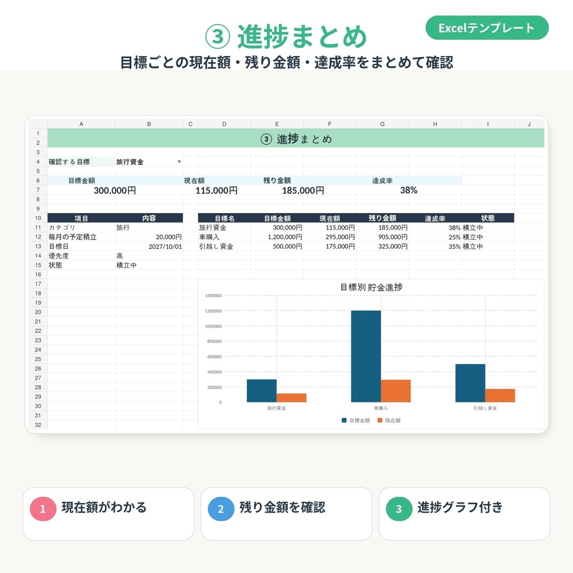Click the カテゴリ row label cell
The image size is (573, 573).
tap(81, 228)
